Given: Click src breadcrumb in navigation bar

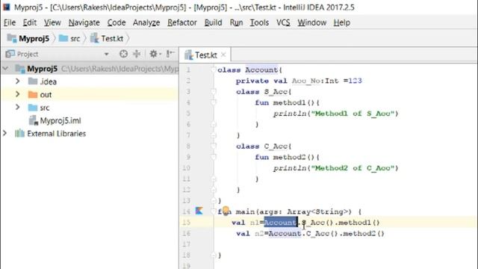Looking at the screenshot, I should (69, 38).
